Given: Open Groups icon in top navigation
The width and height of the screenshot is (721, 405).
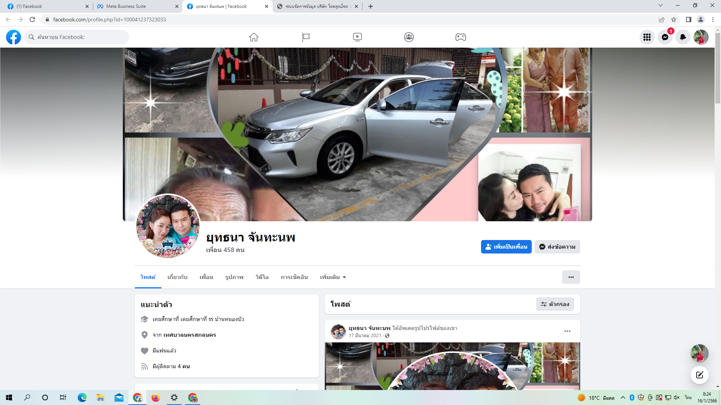Looking at the screenshot, I should 409,37.
